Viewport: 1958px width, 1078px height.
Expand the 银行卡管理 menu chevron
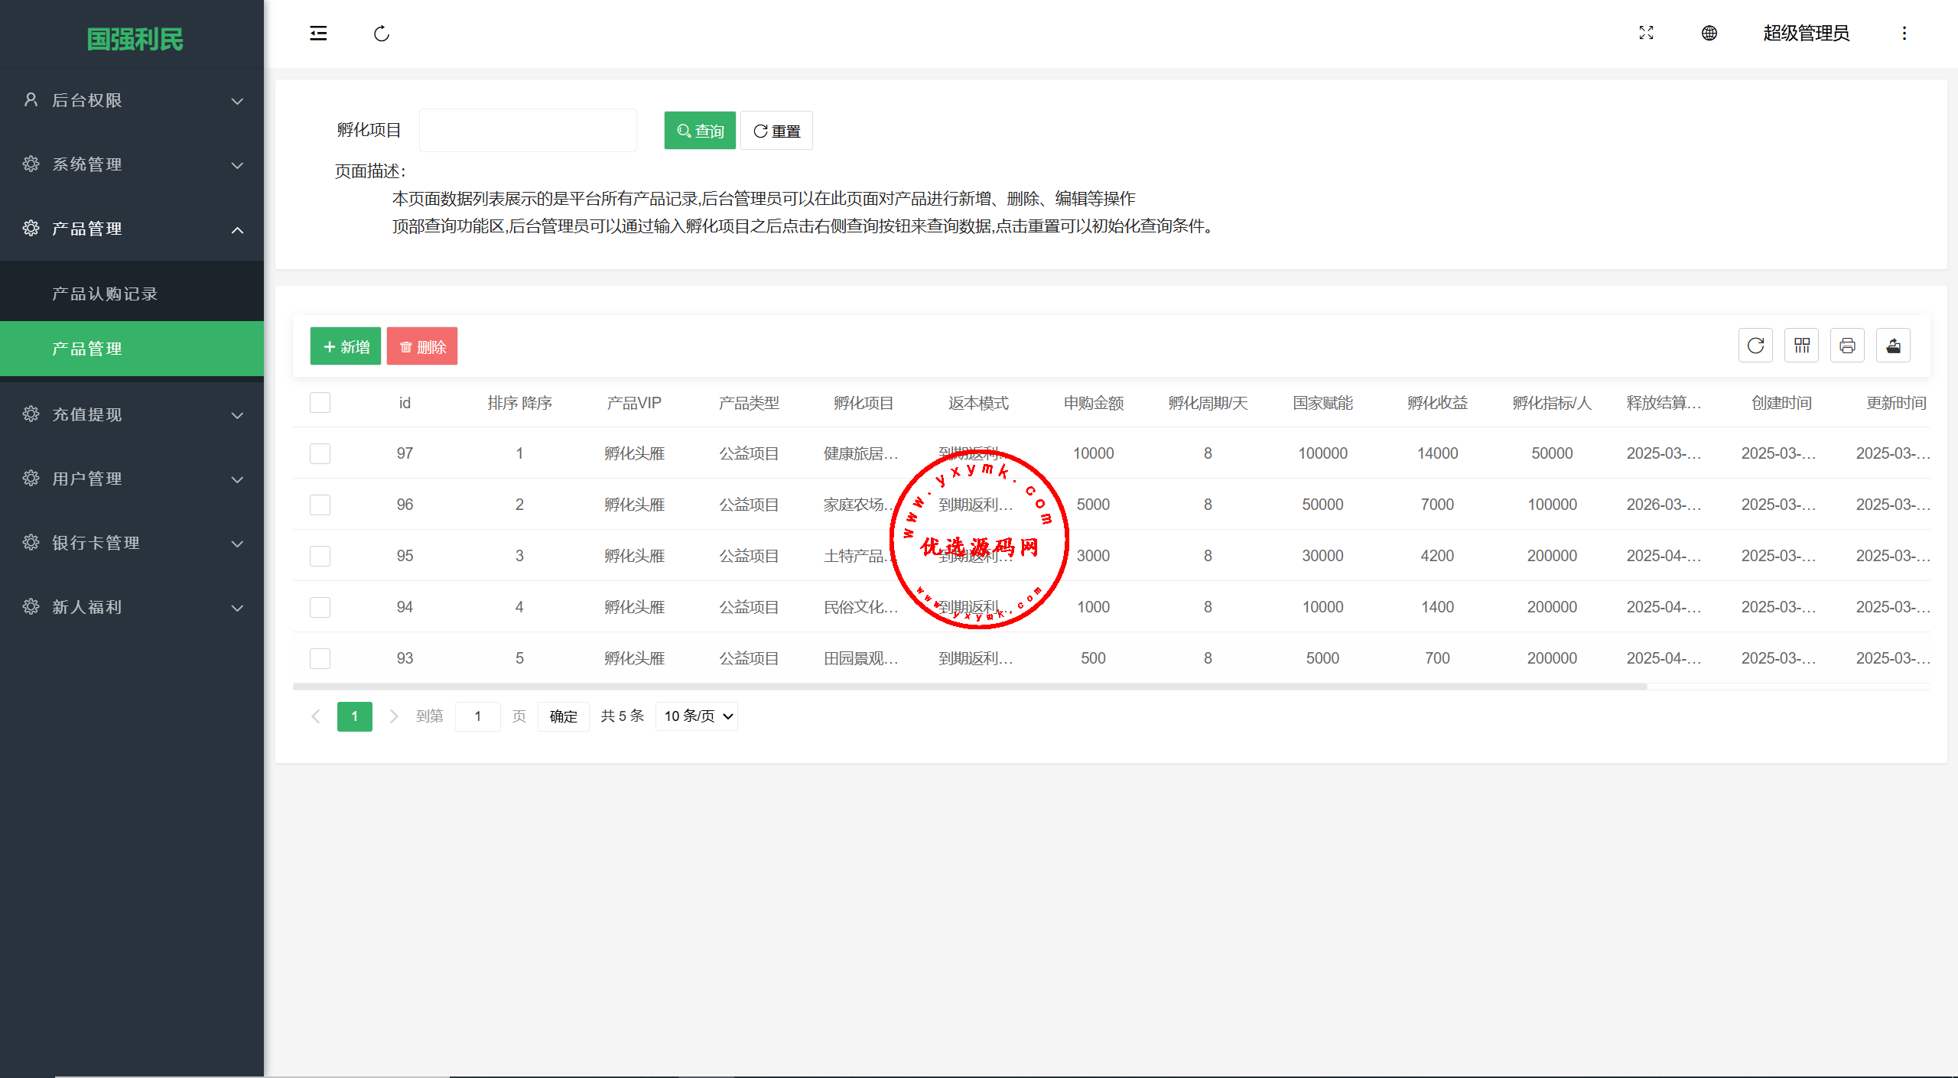coord(237,544)
